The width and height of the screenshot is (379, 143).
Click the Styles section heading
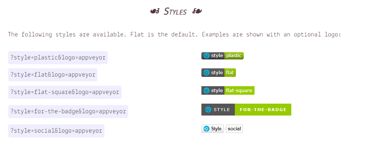click(x=175, y=12)
